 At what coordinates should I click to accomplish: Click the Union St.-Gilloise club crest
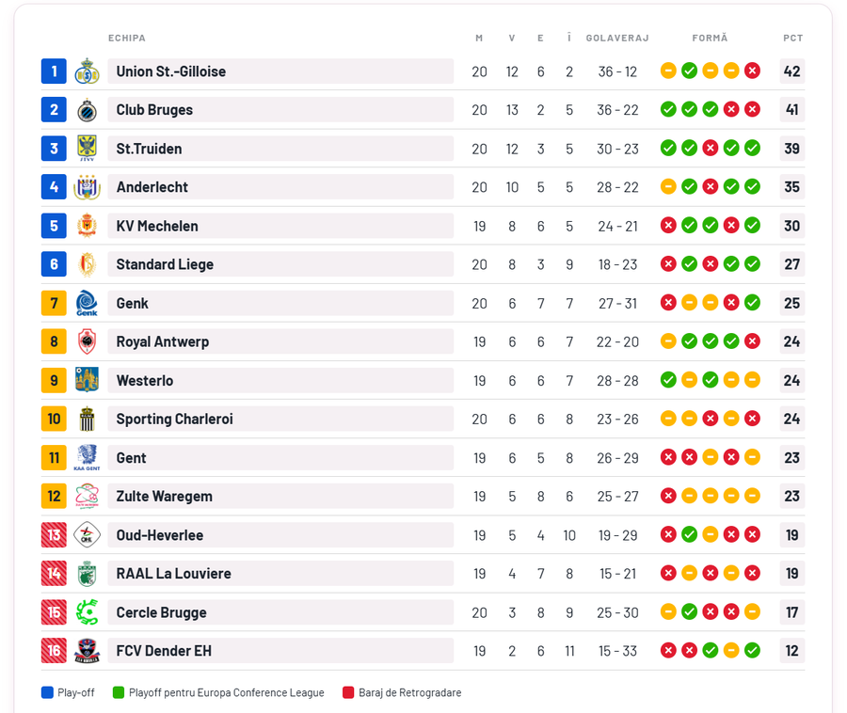pyautogui.click(x=87, y=71)
